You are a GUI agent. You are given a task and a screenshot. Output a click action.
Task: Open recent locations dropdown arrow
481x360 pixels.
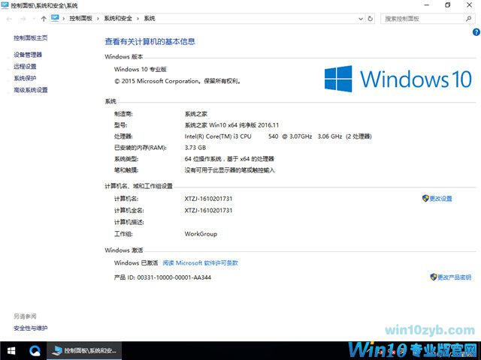point(34,19)
